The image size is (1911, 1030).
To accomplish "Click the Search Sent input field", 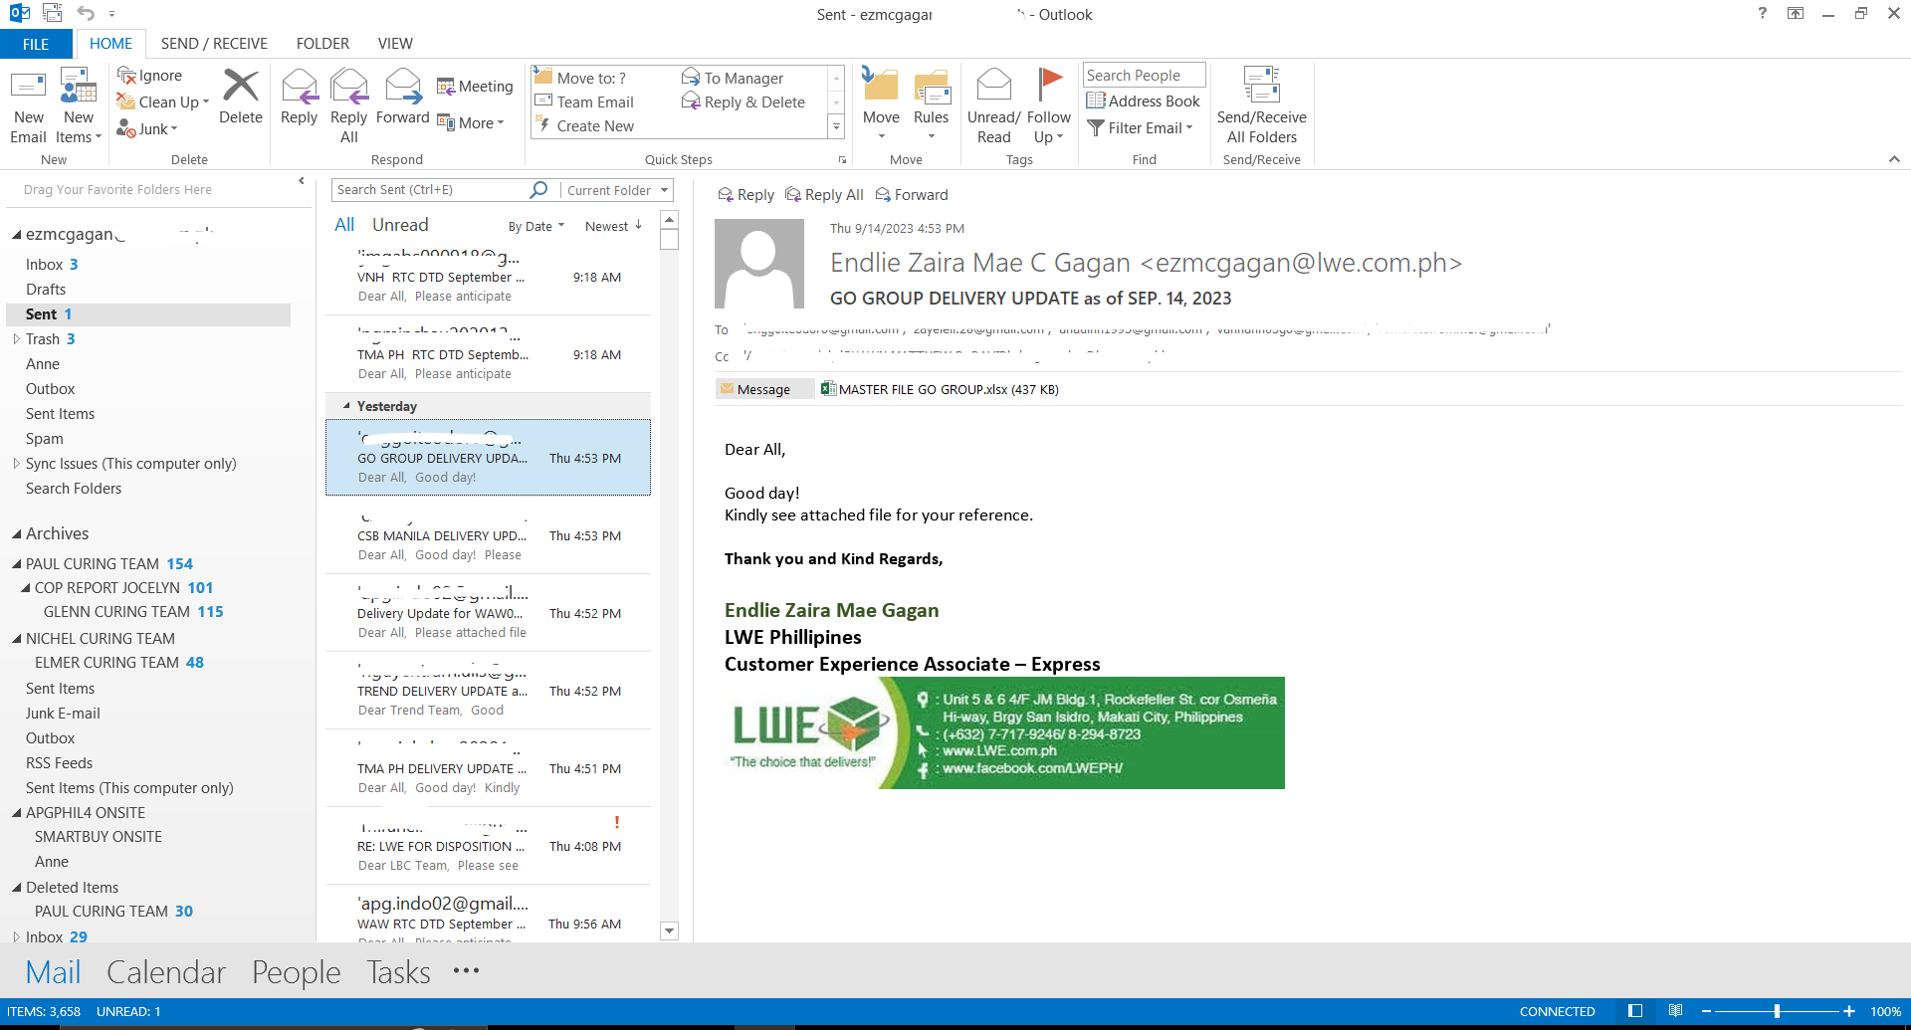I will 430,190.
